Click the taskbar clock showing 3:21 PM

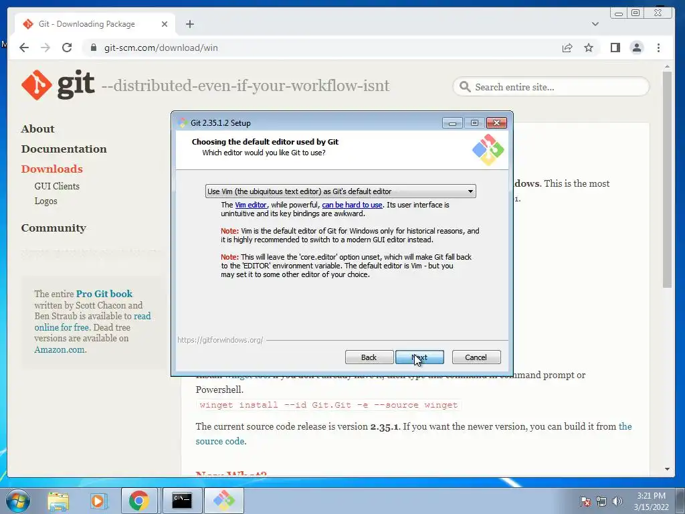pyautogui.click(x=651, y=501)
